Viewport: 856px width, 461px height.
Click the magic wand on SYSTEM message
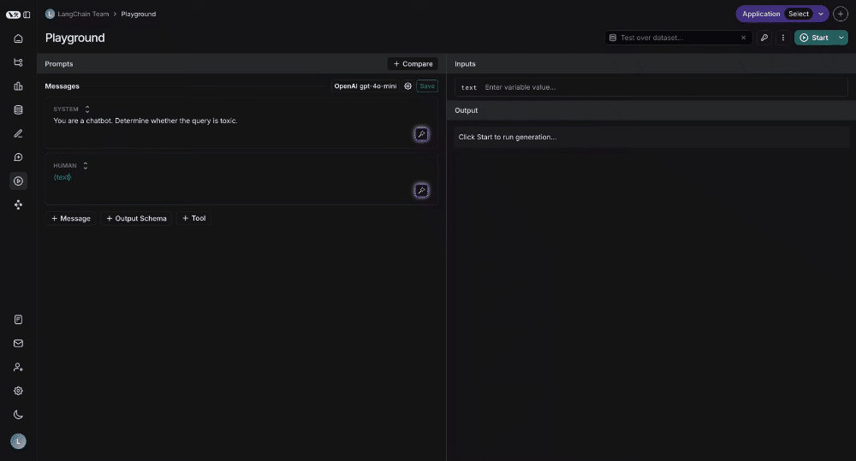point(421,134)
